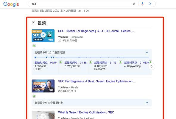Open key moment starting at 01:08:40

tap(137, 62)
